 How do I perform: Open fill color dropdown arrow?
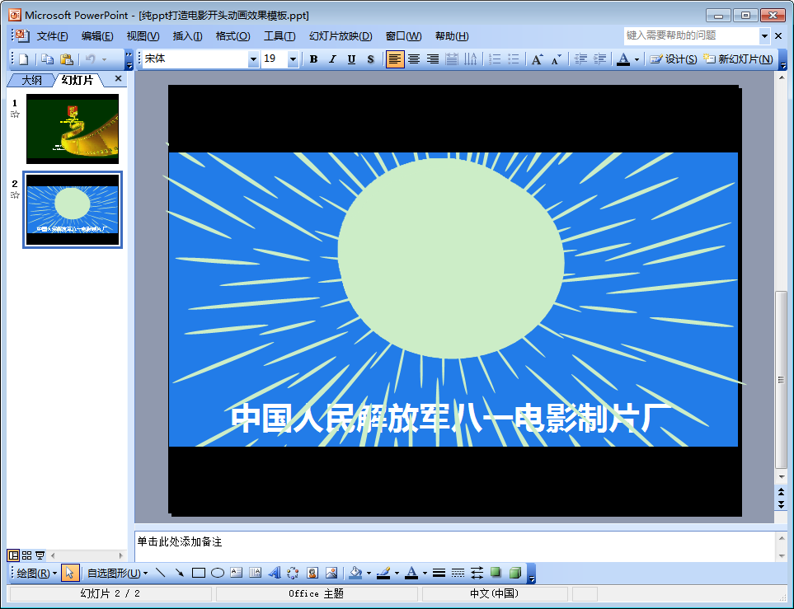tap(369, 573)
